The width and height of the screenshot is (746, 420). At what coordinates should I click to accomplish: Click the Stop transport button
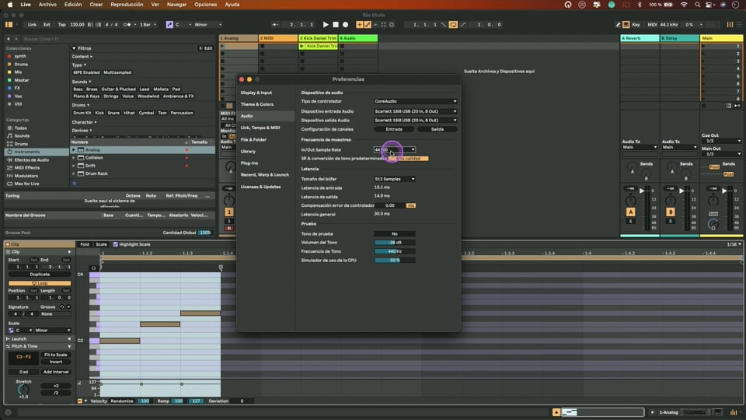pyautogui.click(x=336, y=24)
